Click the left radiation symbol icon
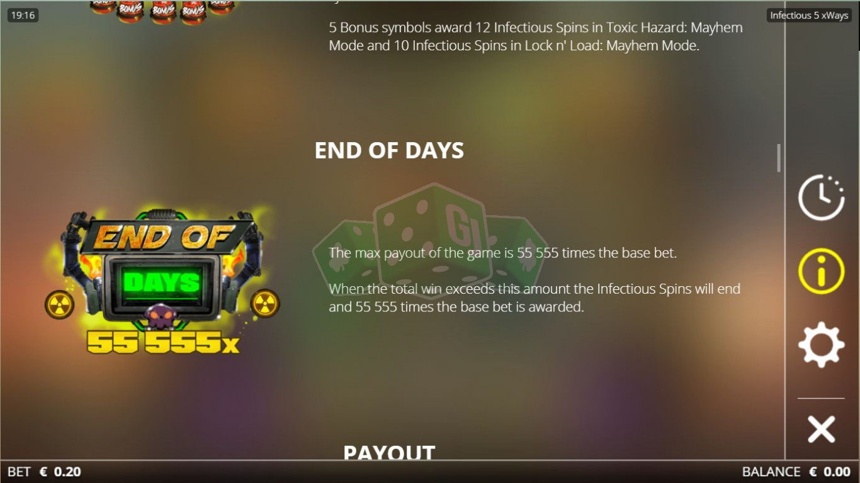Viewport: 860px width, 483px height. [x=60, y=304]
